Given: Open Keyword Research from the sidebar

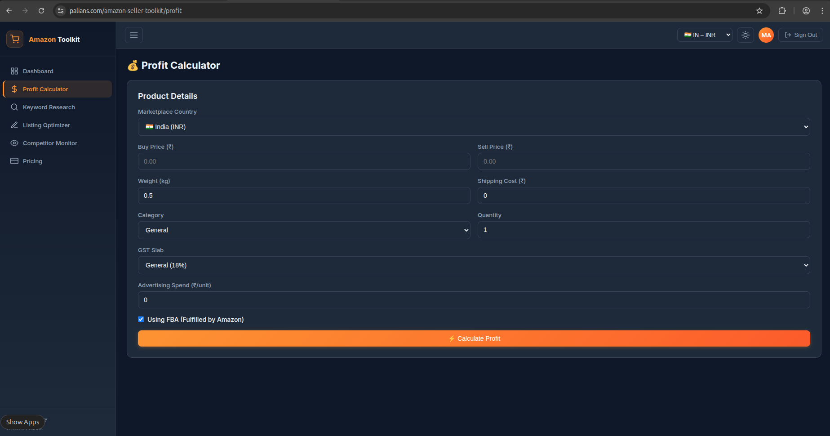Looking at the screenshot, I should [49, 107].
